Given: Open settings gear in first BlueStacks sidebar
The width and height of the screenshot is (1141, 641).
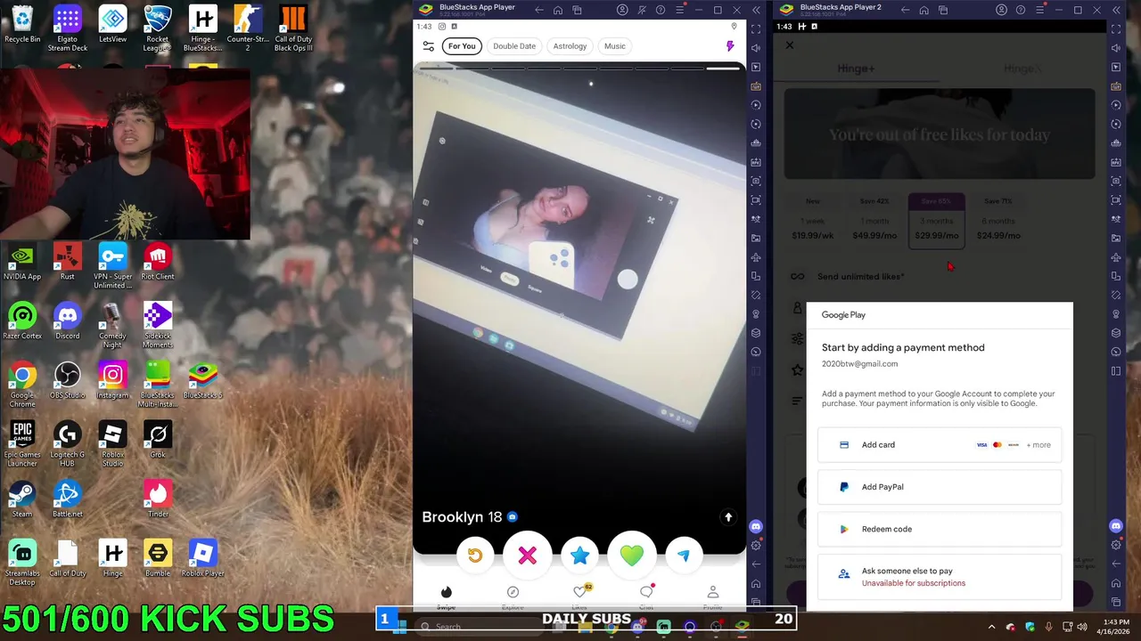Looking at the screenshot, I should [x=756, y=545].
